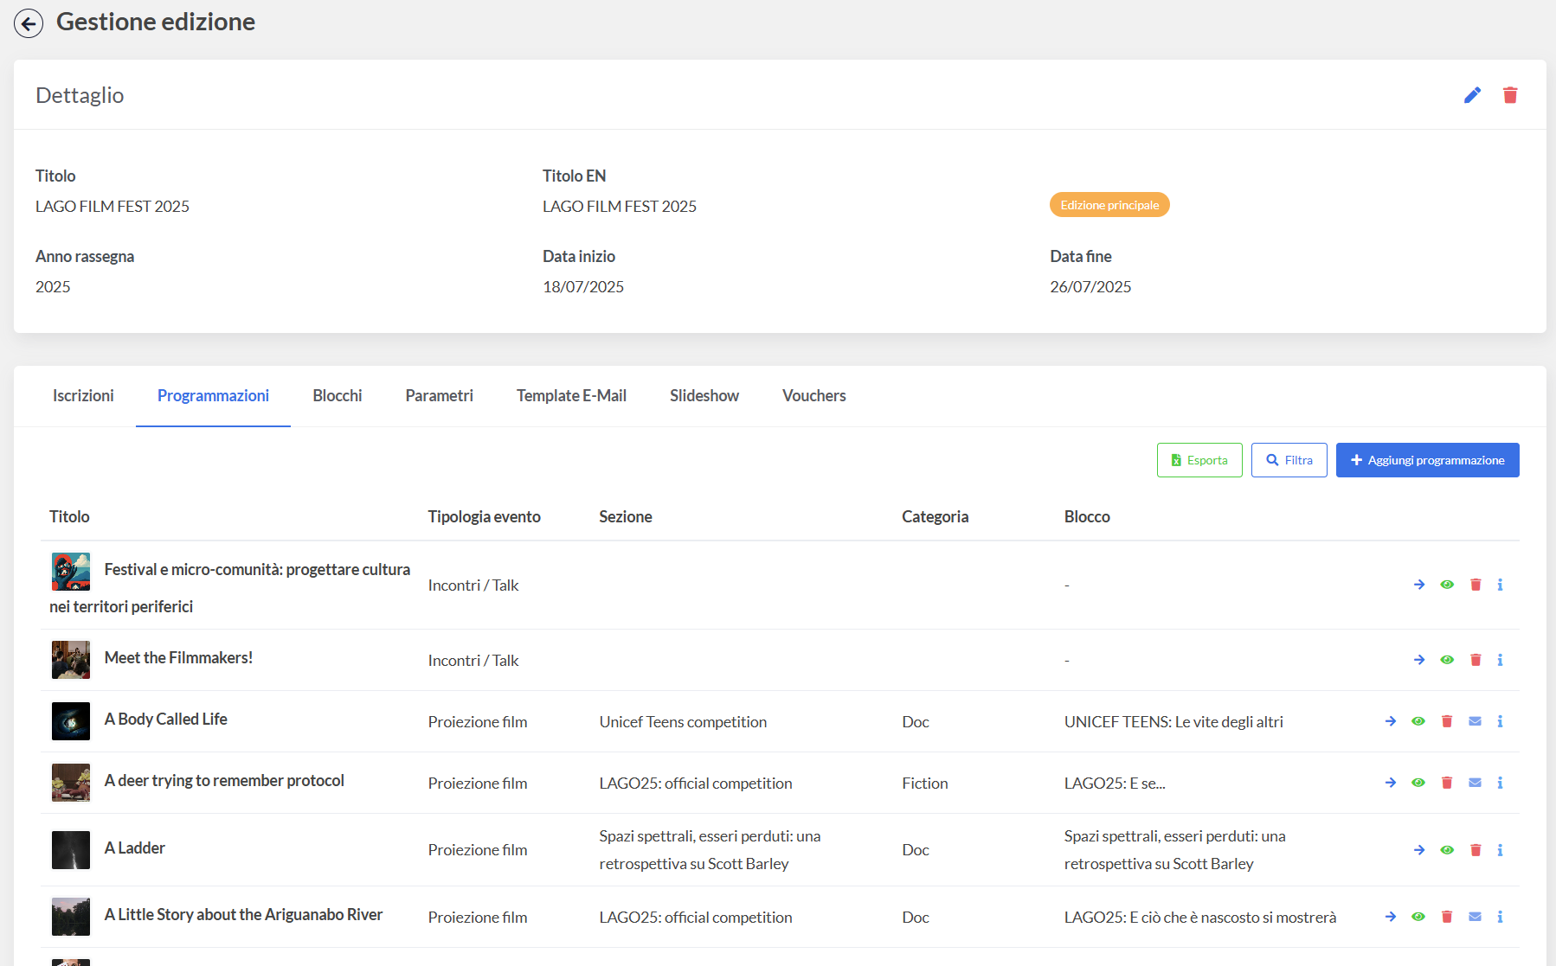Open A Body Called Life via arrow icon

click(1391, 721)
